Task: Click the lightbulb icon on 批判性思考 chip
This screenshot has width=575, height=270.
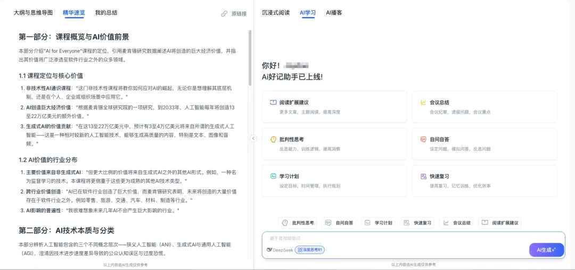Action: (x=285, y=223)
